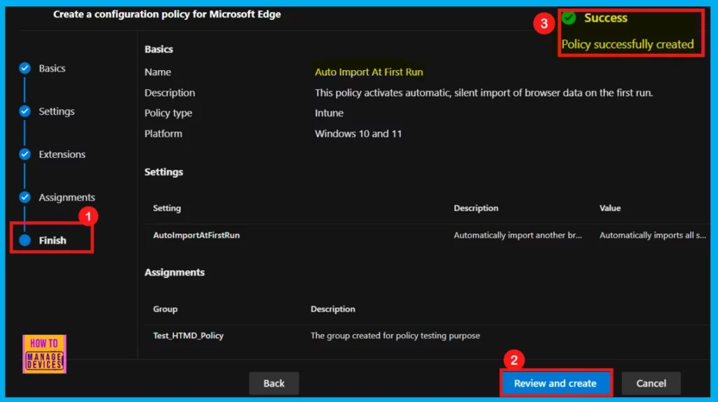This screenshot has height=402, width=718.
Task: Click the Value column header
Action: click(x=610, y=208)
